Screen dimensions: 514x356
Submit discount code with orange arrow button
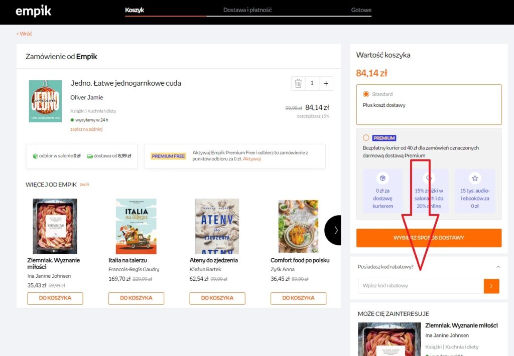(491, 286)
